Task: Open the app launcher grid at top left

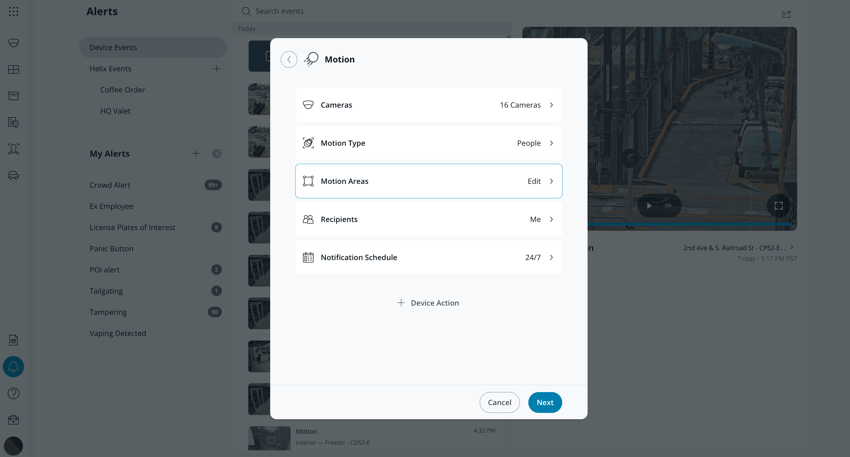Action: coord(13,11)
